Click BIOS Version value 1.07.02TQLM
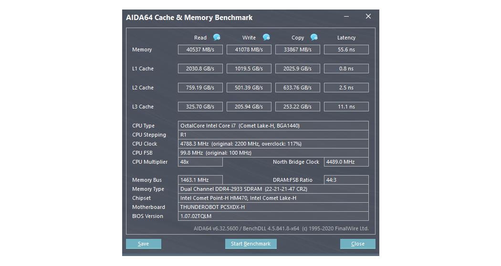This screenshot has width=501, height=266. pos(273,216)
